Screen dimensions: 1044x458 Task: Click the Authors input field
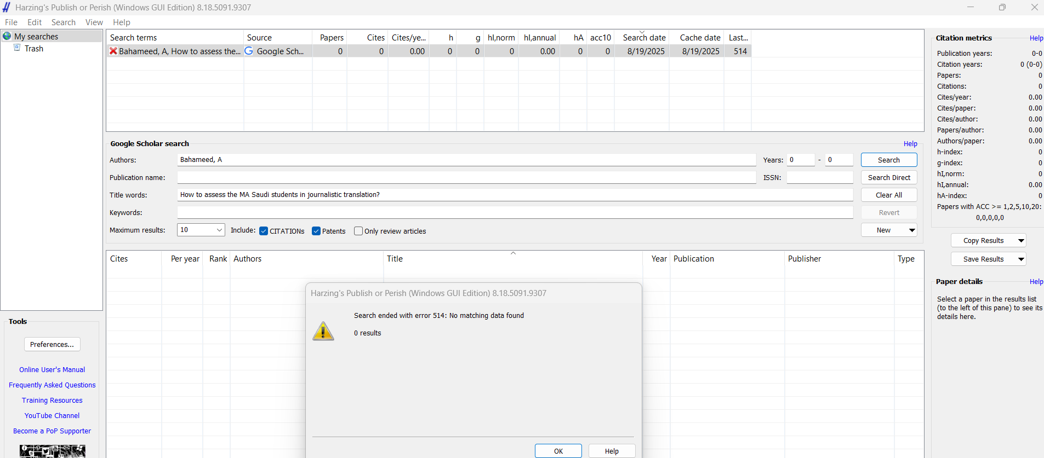(x=466, y=160)
